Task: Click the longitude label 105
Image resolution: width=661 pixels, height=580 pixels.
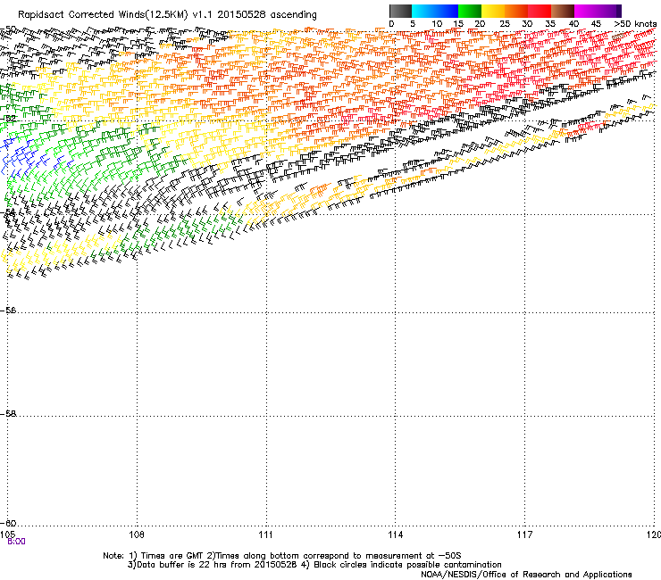Action: coord(7,534)
